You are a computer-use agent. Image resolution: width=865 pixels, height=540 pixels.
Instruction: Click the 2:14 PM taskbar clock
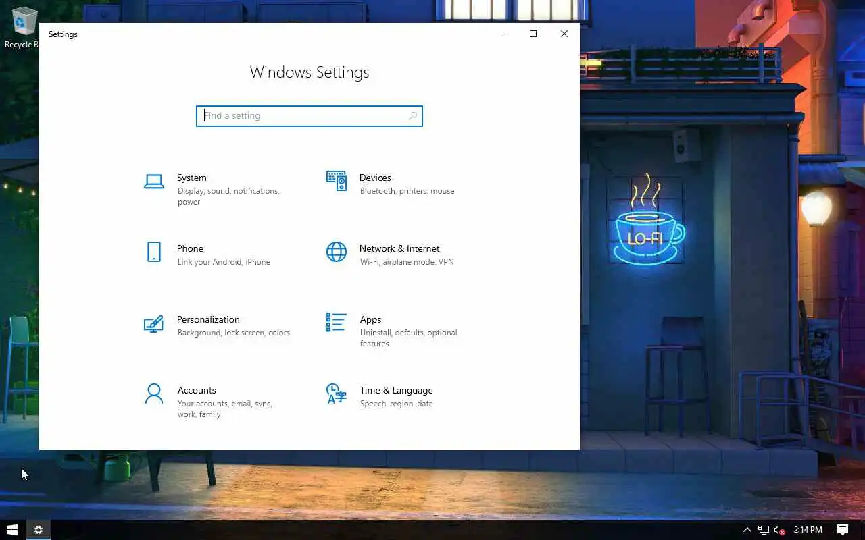pos(808,530)
